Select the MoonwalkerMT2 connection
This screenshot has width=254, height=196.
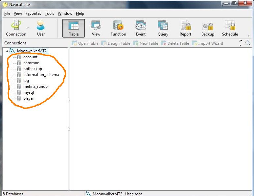pos(32,51)
